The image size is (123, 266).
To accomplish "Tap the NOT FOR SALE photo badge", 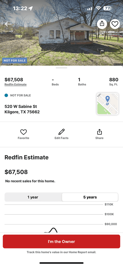I will click(15, 61).
